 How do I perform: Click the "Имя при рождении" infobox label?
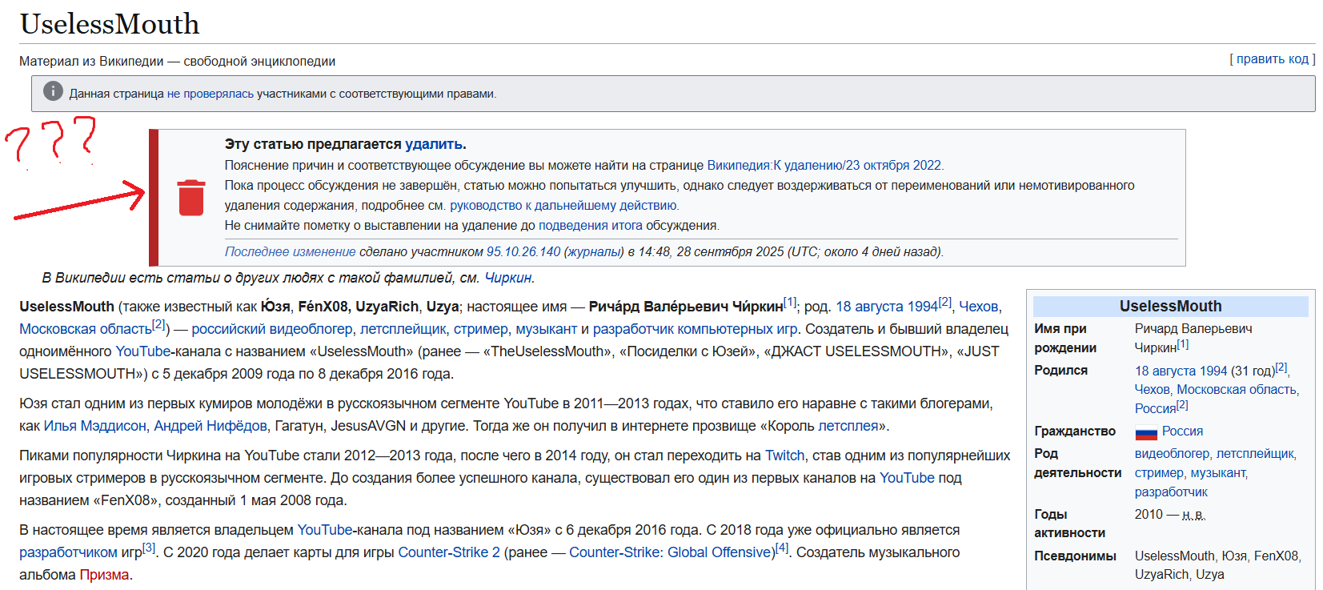(x=1065, y=338)
